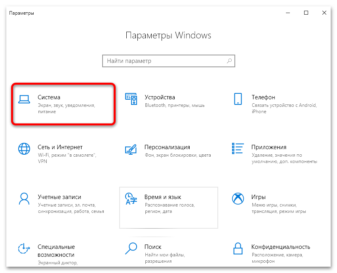Click 'Фон, экран блокировки, цвета' description
This screenshot has height=273, width=337.
[x=178, y=155]
